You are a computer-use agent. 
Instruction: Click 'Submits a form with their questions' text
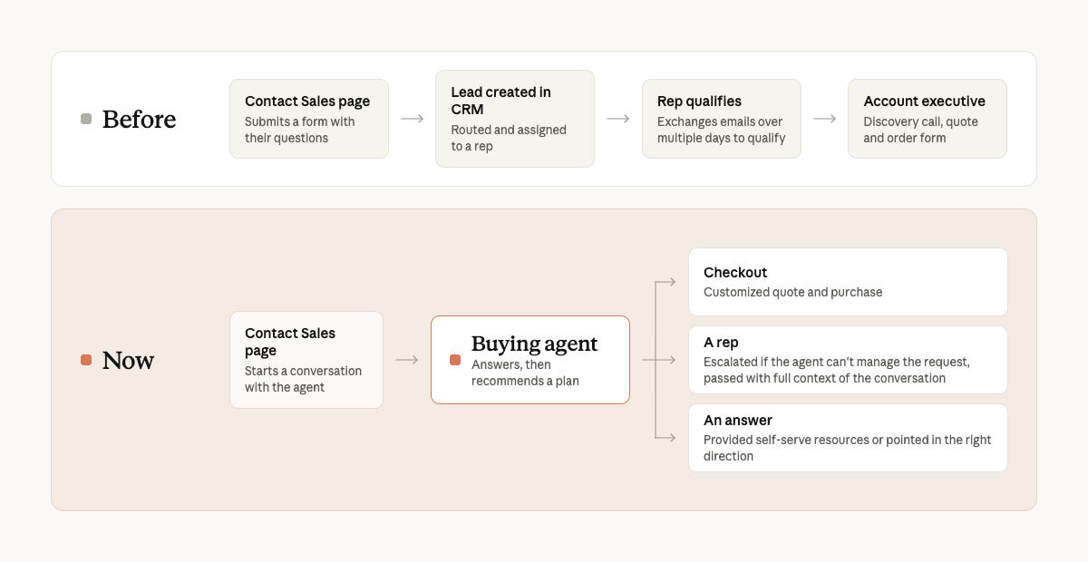300,130
